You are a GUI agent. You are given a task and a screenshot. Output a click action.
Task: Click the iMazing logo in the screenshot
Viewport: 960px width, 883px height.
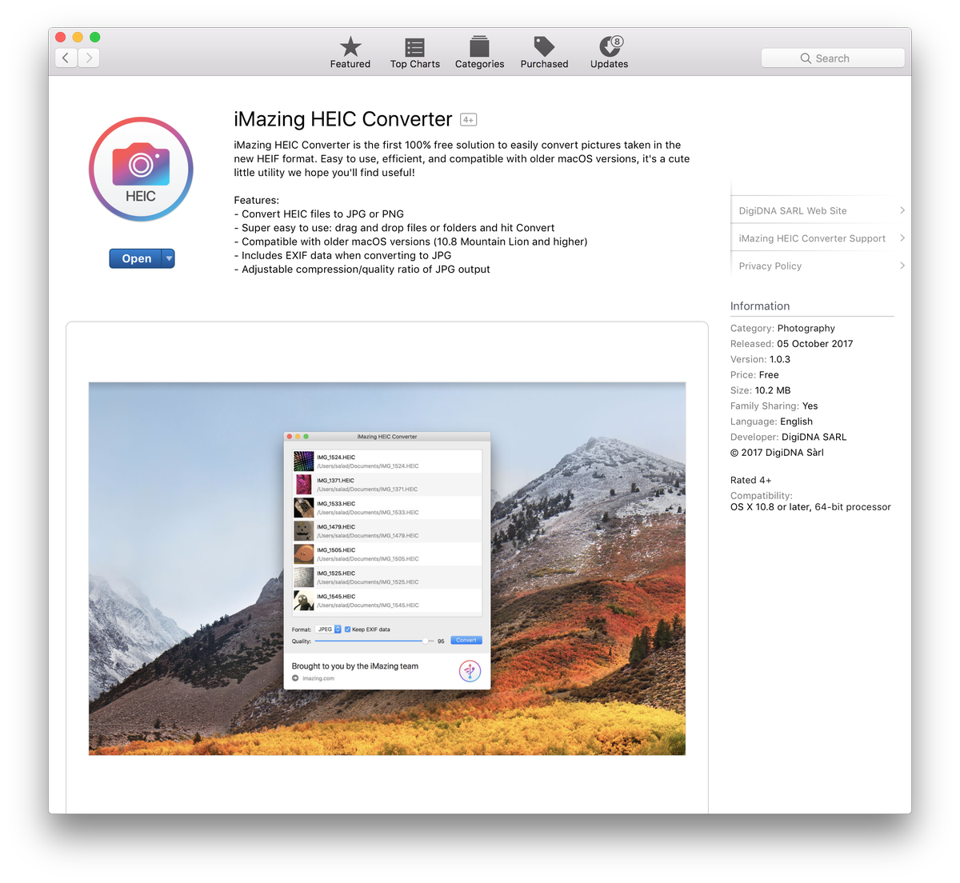click(x=470, y=671)
